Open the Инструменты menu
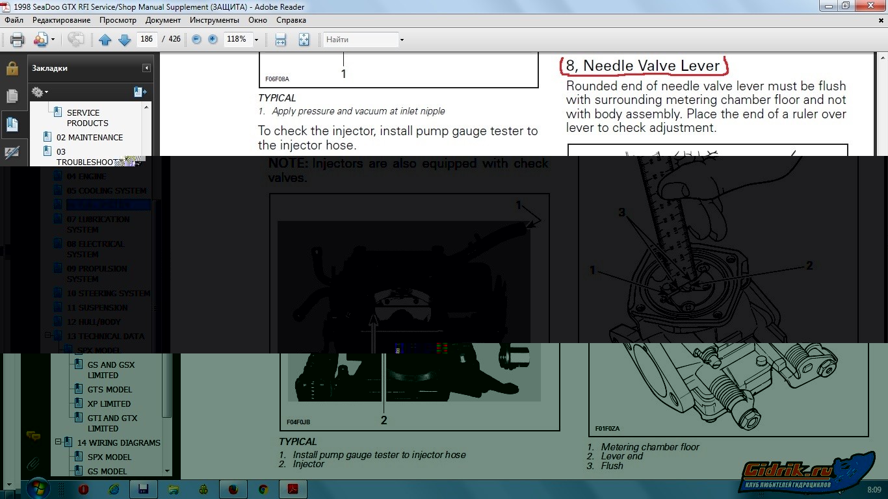This screenshot has width=888, height=499. click(215, 20)
